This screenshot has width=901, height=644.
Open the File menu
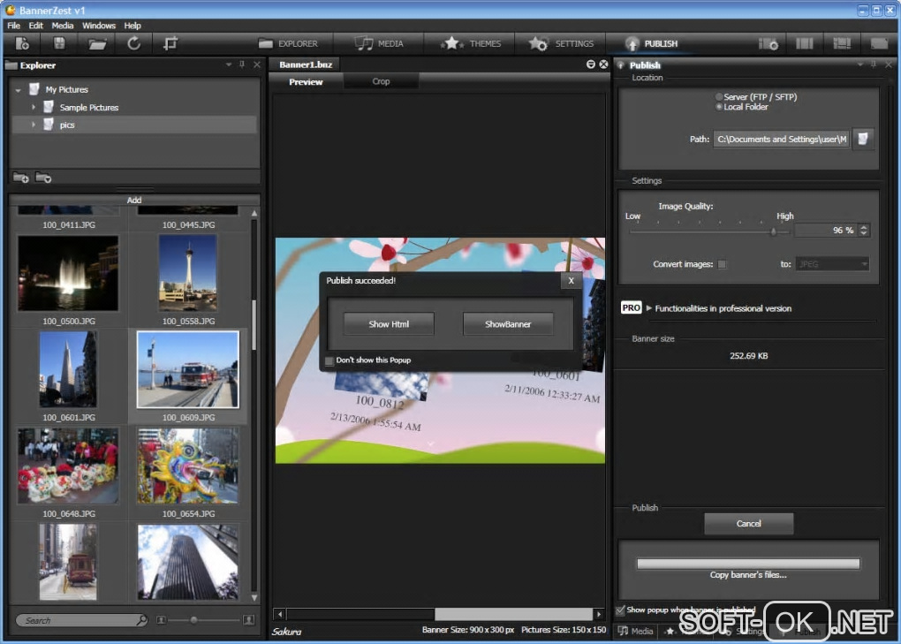tap(14, 26)
